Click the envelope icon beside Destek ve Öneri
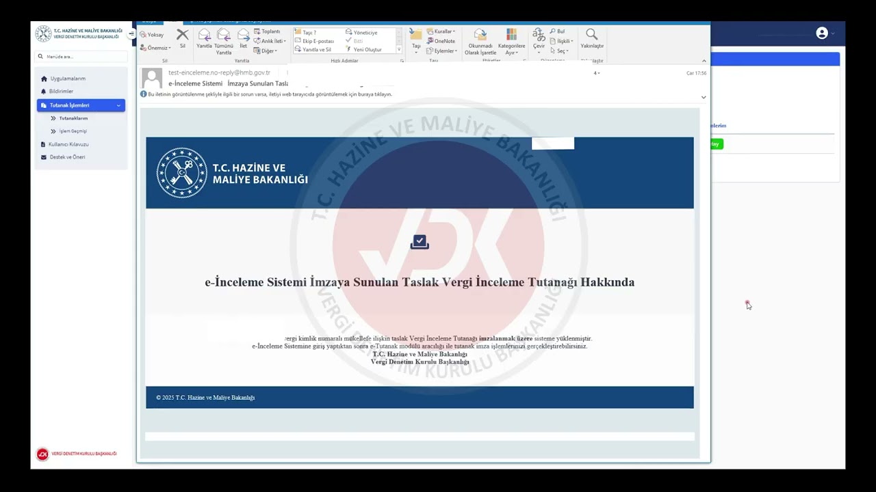This screenshot has width=876, height=492. 44,157
